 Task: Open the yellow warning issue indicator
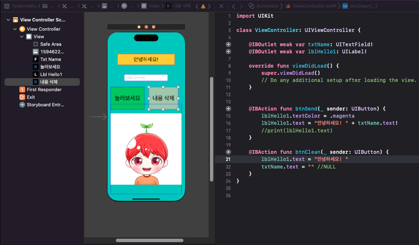(203, 6)
